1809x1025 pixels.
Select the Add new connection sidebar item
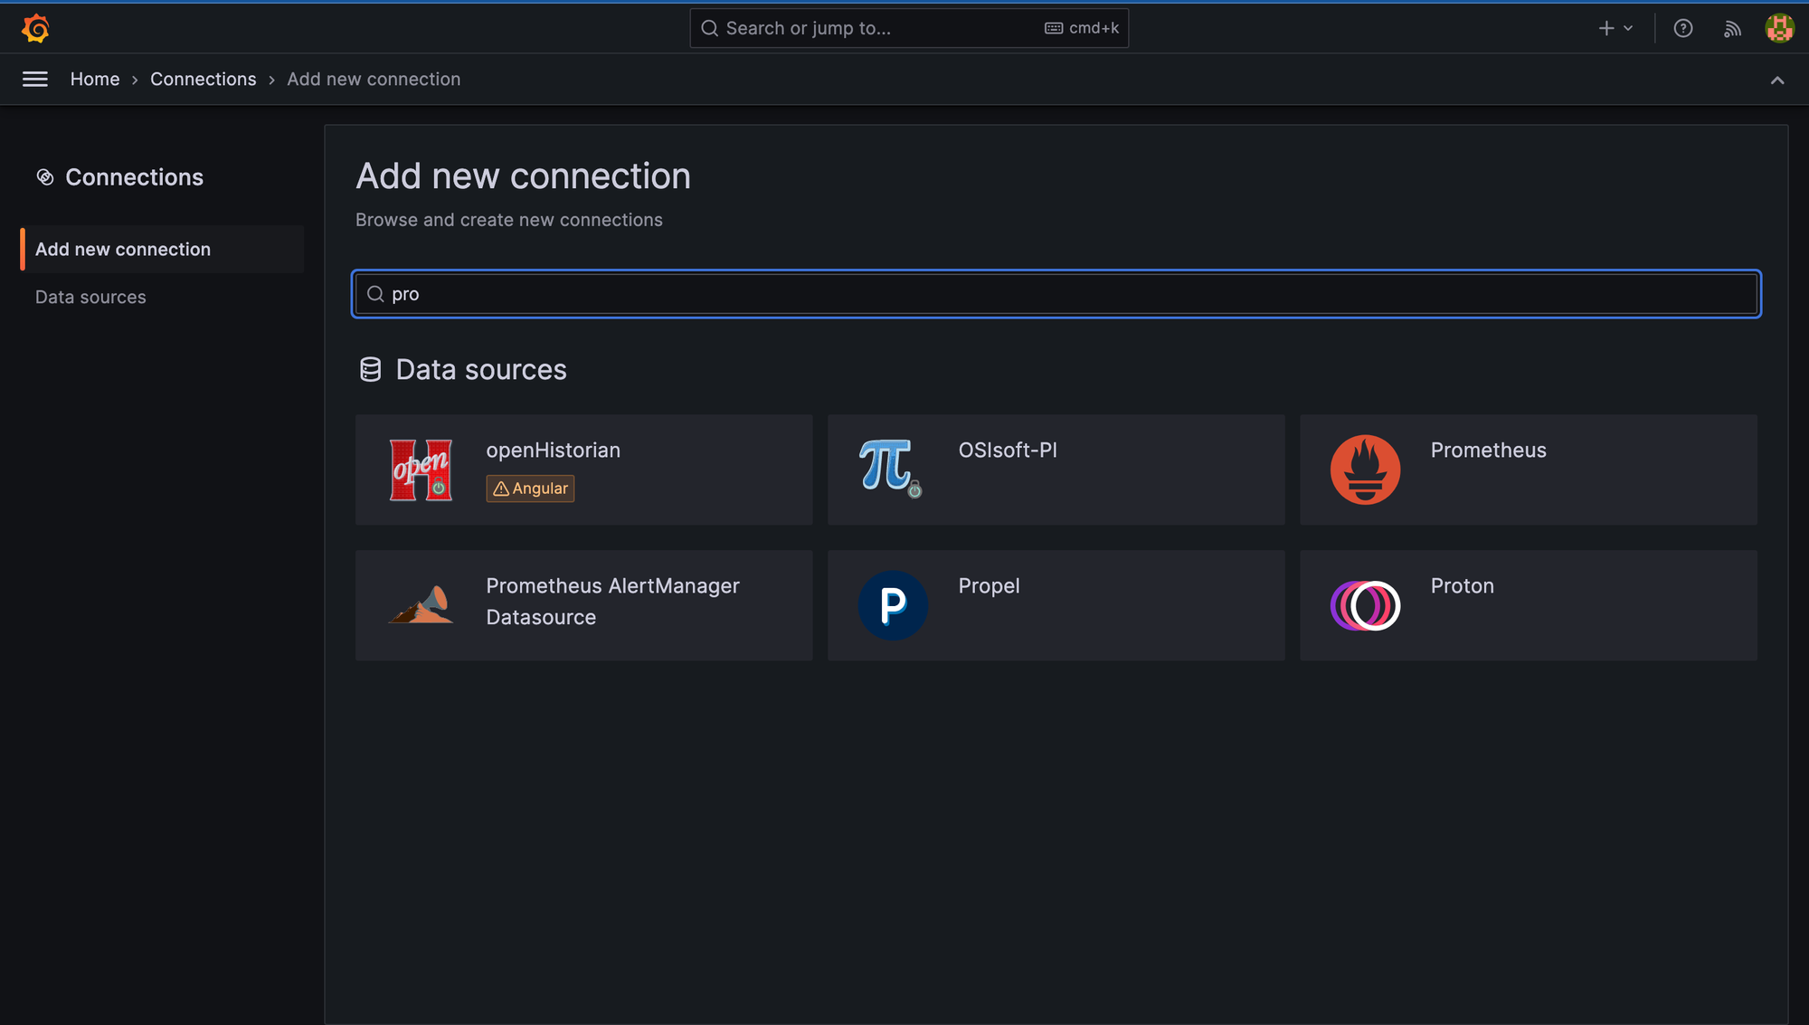point(123,249)
